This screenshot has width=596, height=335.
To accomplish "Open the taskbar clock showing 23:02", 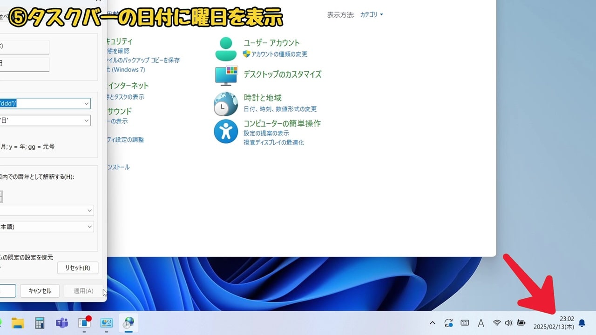I will tap(554, 323).
